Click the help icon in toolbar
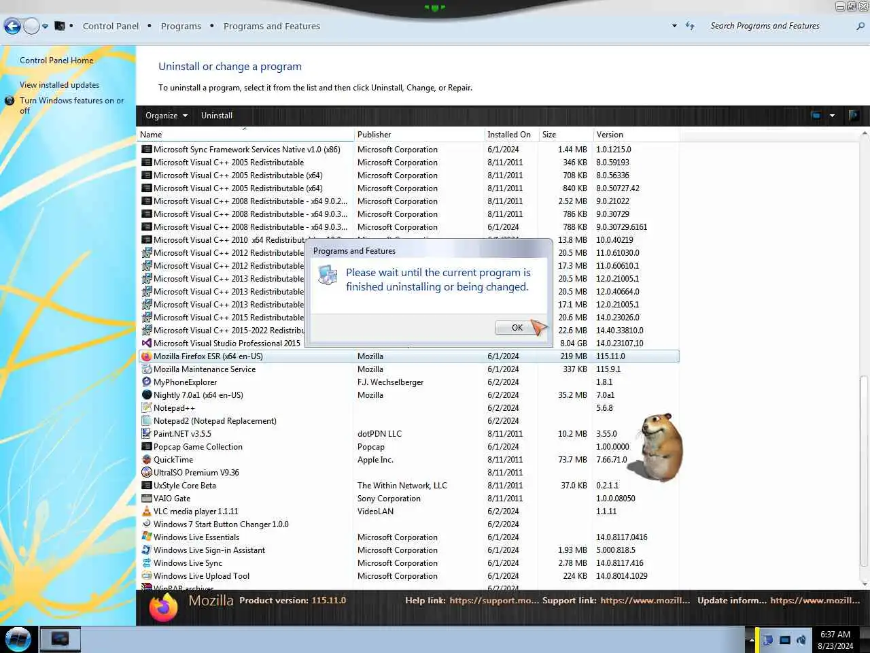 854,116
